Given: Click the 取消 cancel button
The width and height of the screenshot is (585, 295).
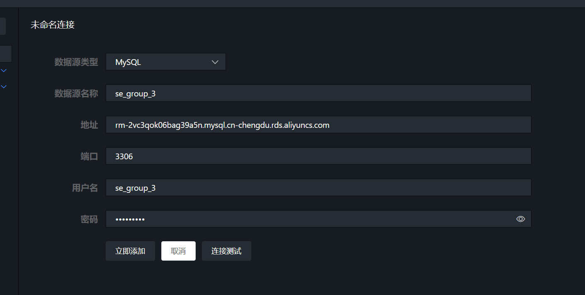Looking at the screenshot, I should tap(178, 251).
